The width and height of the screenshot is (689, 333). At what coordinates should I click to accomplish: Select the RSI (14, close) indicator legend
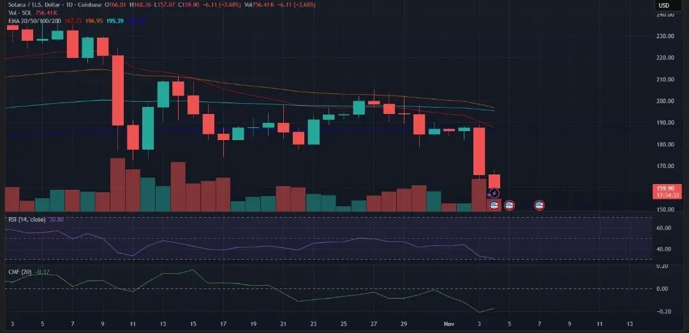pyautogui.click(x=27, y=220)
